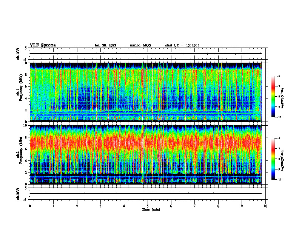Click the "2" tick label on the time axis
Screen dimensions: 299x231
[77, 206]
